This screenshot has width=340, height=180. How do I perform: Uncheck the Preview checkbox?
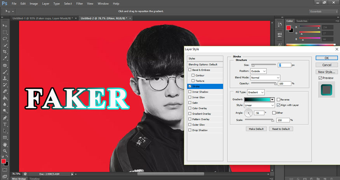pyautogui.click(x=320, y=78)
